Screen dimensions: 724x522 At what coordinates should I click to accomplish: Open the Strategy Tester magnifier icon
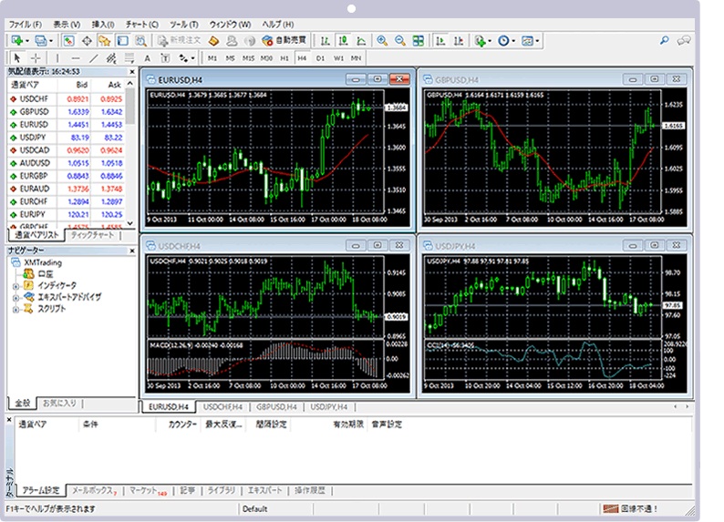coord(140,41)
